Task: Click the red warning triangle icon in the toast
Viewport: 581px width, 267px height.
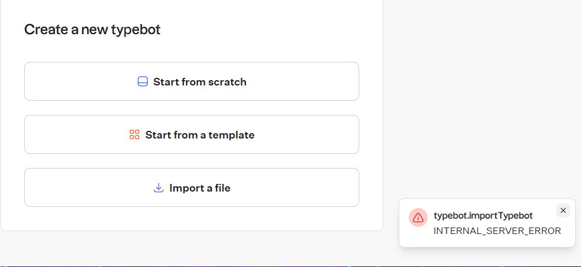Action: pos(418,217)
